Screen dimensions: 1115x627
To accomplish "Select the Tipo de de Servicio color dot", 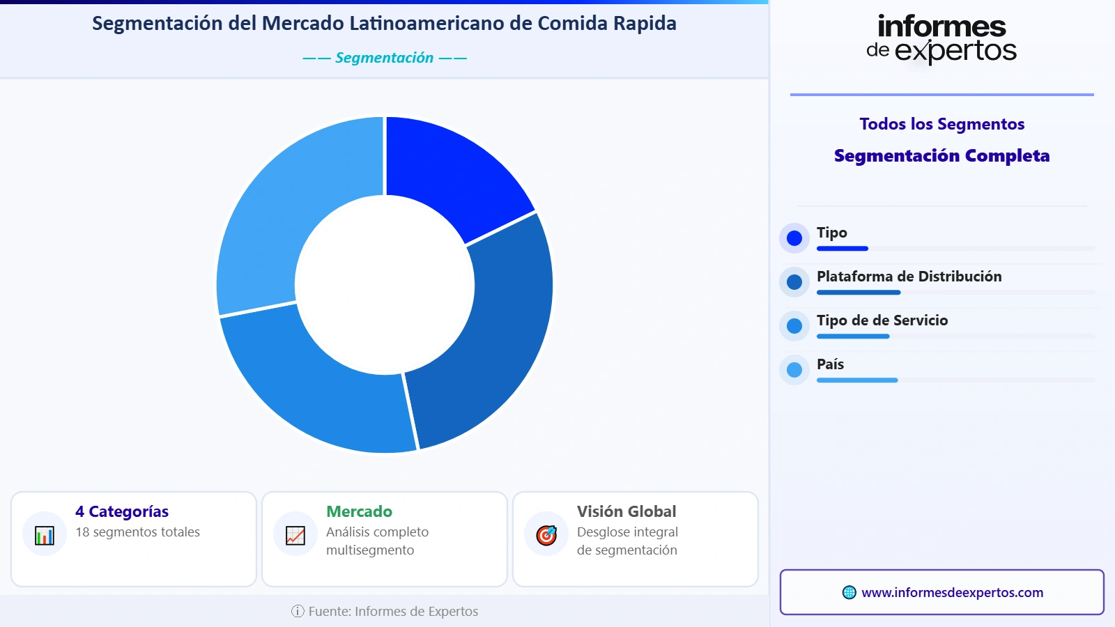I will [794, 326].
